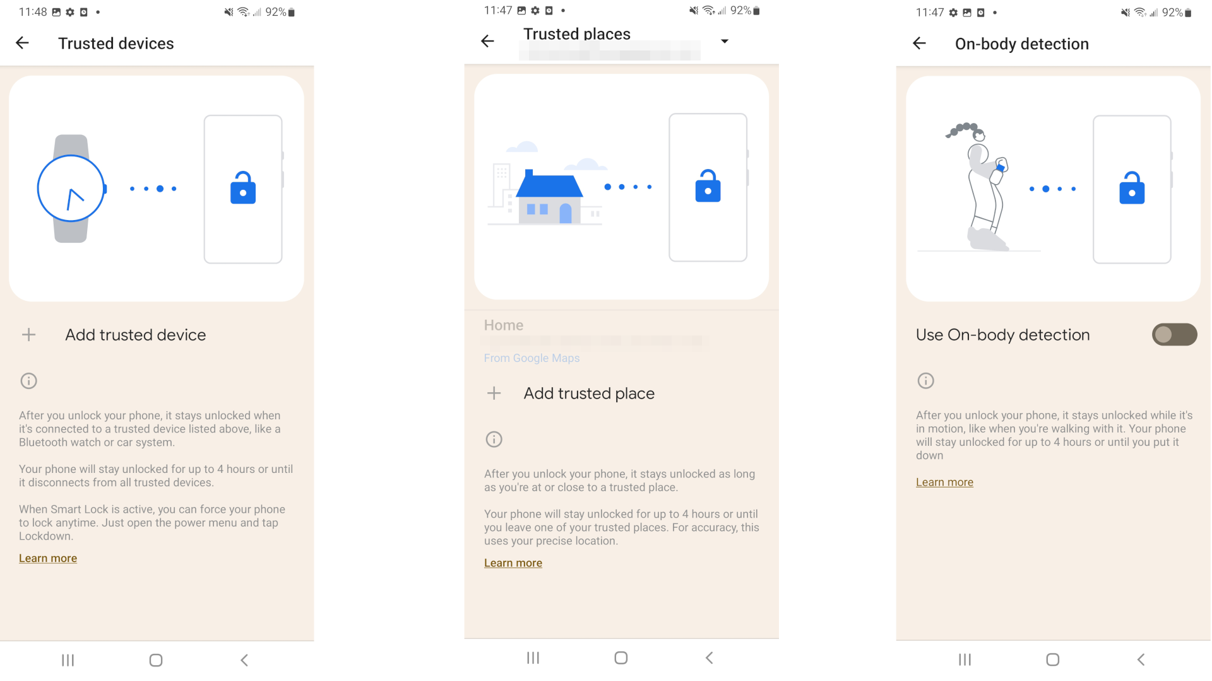Screen dimensions: 1212x681
Task: Go back from On-body detection screen
Action: [x=919, y=43]
